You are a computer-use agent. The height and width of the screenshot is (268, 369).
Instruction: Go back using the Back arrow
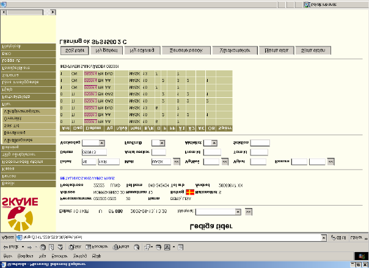point(10,247)
